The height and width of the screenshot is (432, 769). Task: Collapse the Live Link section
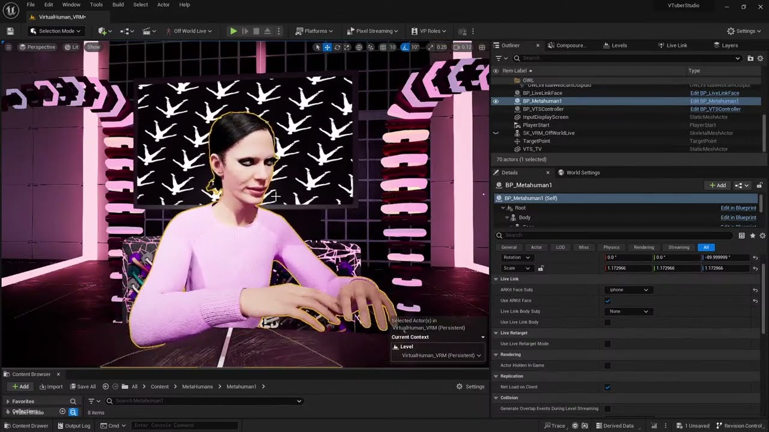[496, 279]
